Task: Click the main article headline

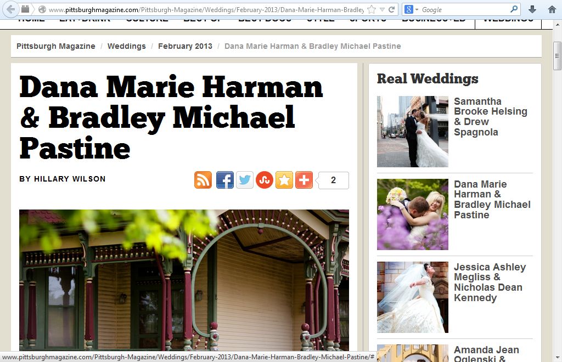Action: (171, 117)
